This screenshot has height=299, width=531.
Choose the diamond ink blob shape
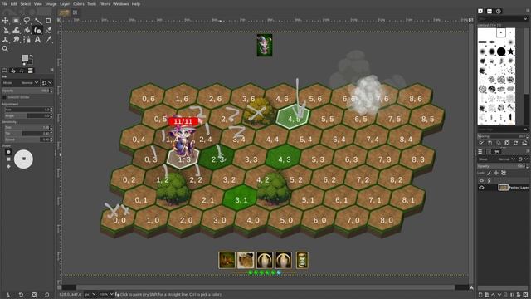click(8, 166)
